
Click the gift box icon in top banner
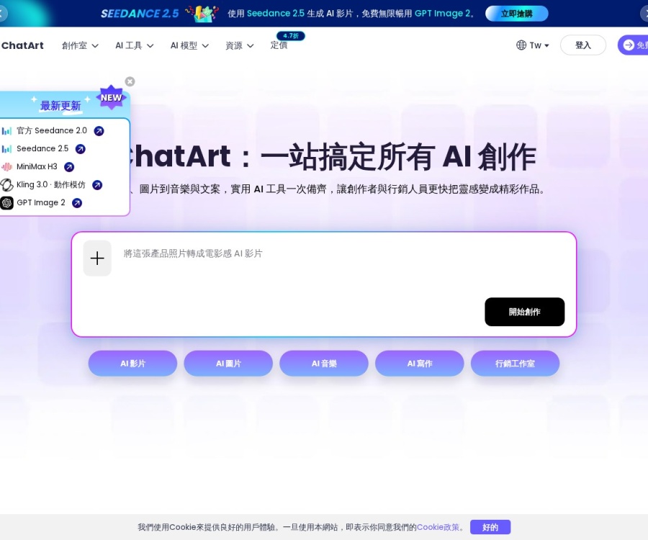[x=202, y=14]
